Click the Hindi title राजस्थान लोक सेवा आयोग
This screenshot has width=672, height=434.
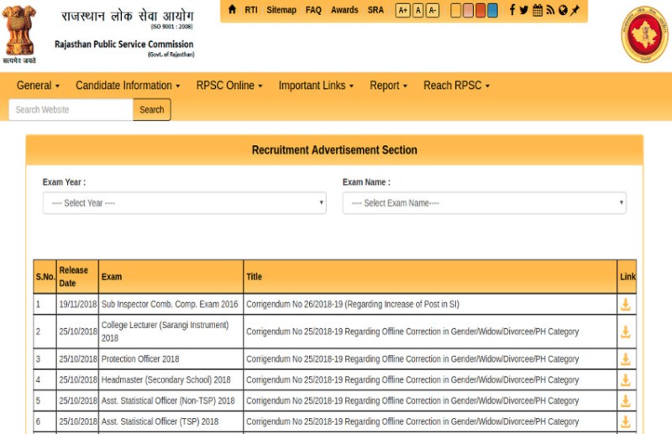click(x=128, y=16)
